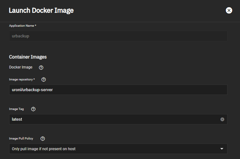This screenshot has width=240, height=159.
Task: Click the Image repository label text
Action: tap(21, 79)
